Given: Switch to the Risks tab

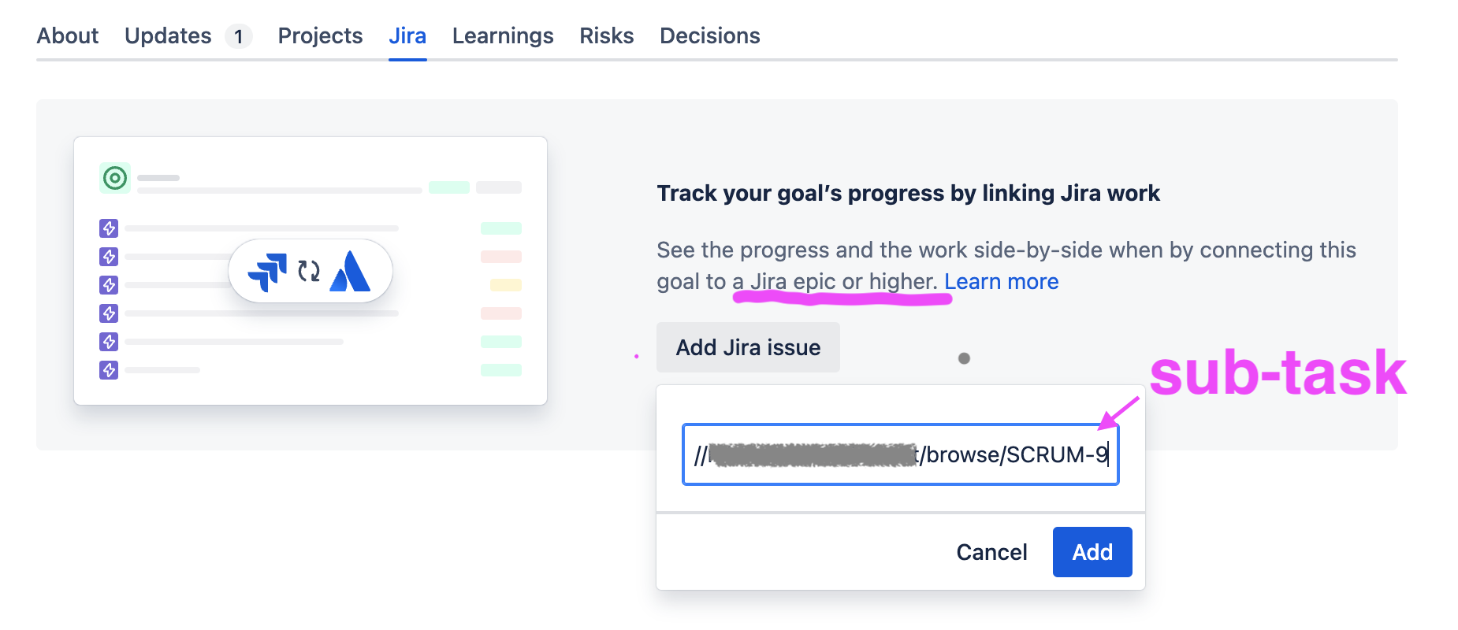Looking at the screenshot, I should point(606,35).
